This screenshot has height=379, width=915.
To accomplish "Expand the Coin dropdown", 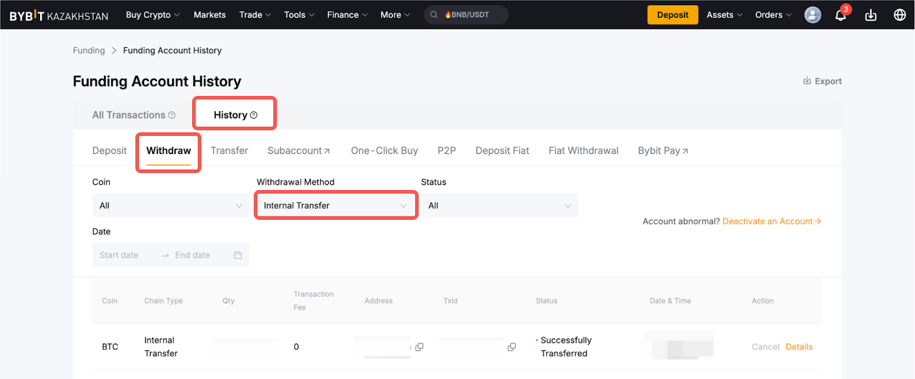I will 170,205.
